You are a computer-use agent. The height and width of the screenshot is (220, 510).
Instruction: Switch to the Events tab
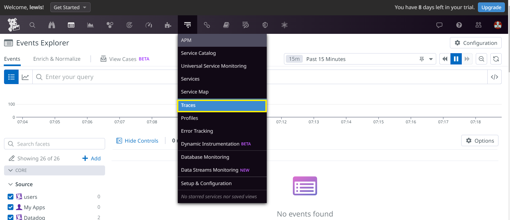[12, 59]
